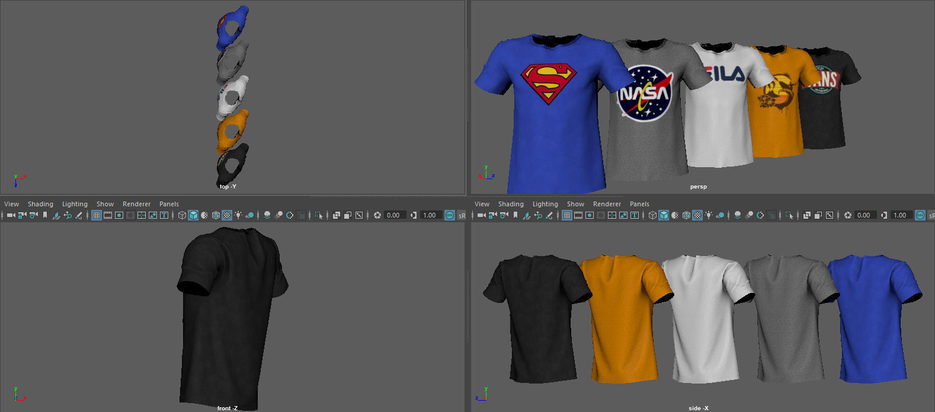
Task: Toggle smooth shade all in side view
Action: [664, 215]
